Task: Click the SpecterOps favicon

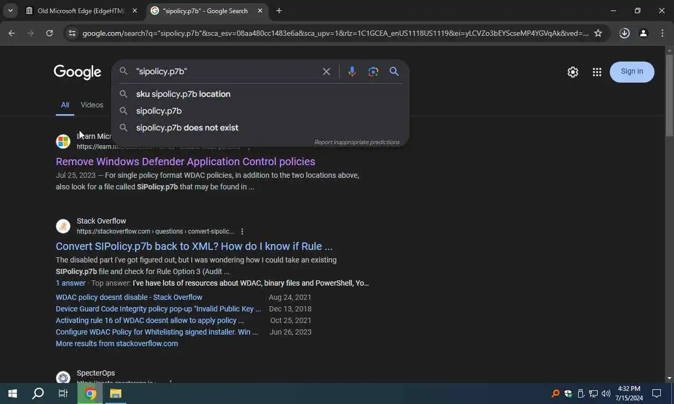Action: tap(63, 378)
